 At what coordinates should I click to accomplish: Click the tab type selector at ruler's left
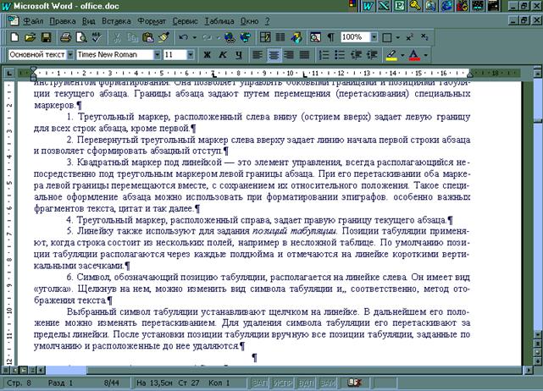pyautogui.click(x=9, y=73)
